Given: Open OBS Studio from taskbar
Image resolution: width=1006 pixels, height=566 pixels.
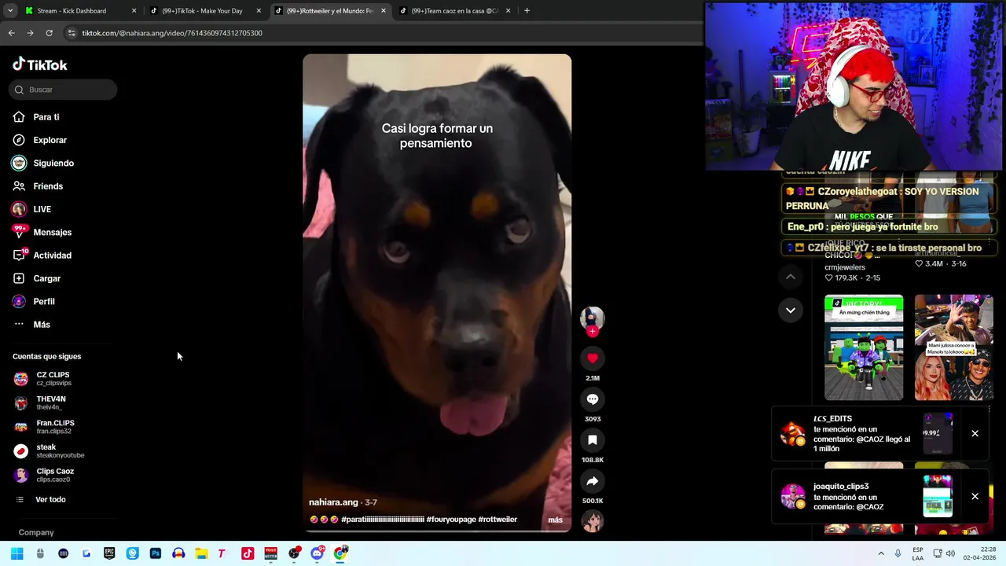Looking at the screenshot, I should point(294,553).
